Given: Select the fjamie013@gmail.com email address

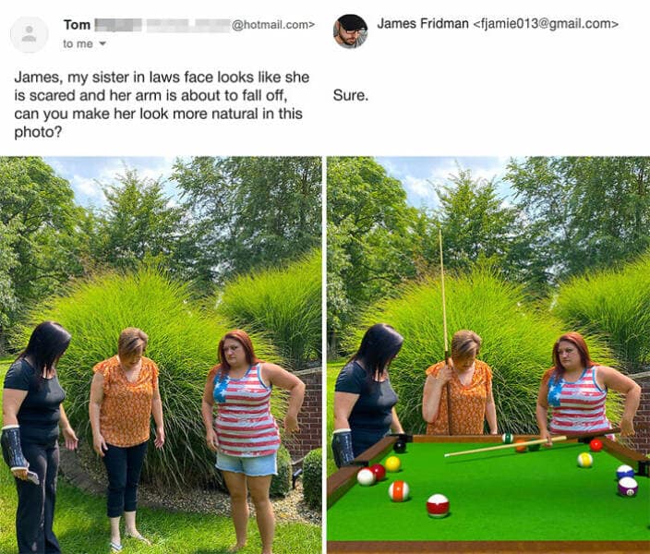Looking at the screenshot, I should 546,24.
